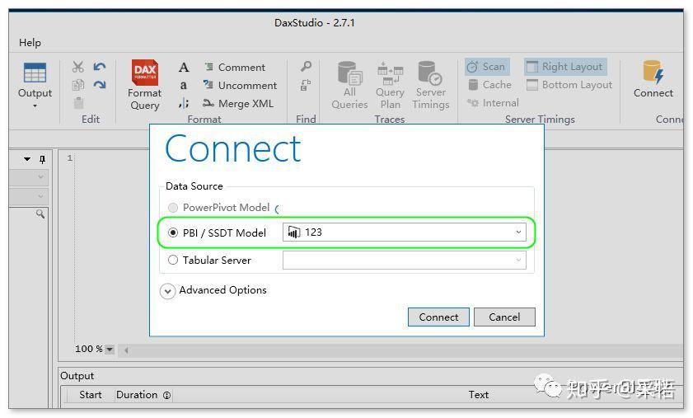Viewport: 693px width, 418px height.
Task: Click Uncomment in the Format group
Action: [x=240, y=85]
